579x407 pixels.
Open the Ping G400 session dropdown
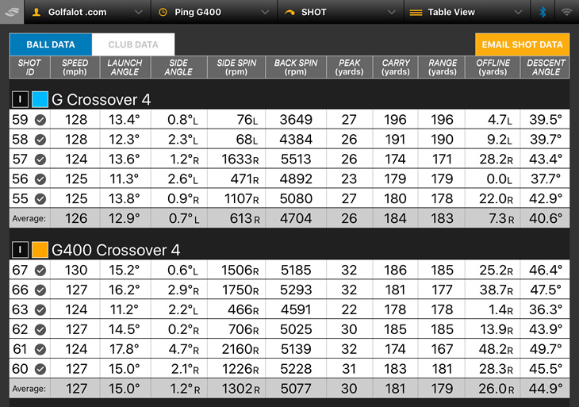214,12
